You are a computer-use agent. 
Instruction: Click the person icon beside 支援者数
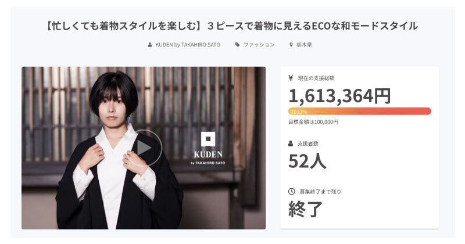pos(291,143)
